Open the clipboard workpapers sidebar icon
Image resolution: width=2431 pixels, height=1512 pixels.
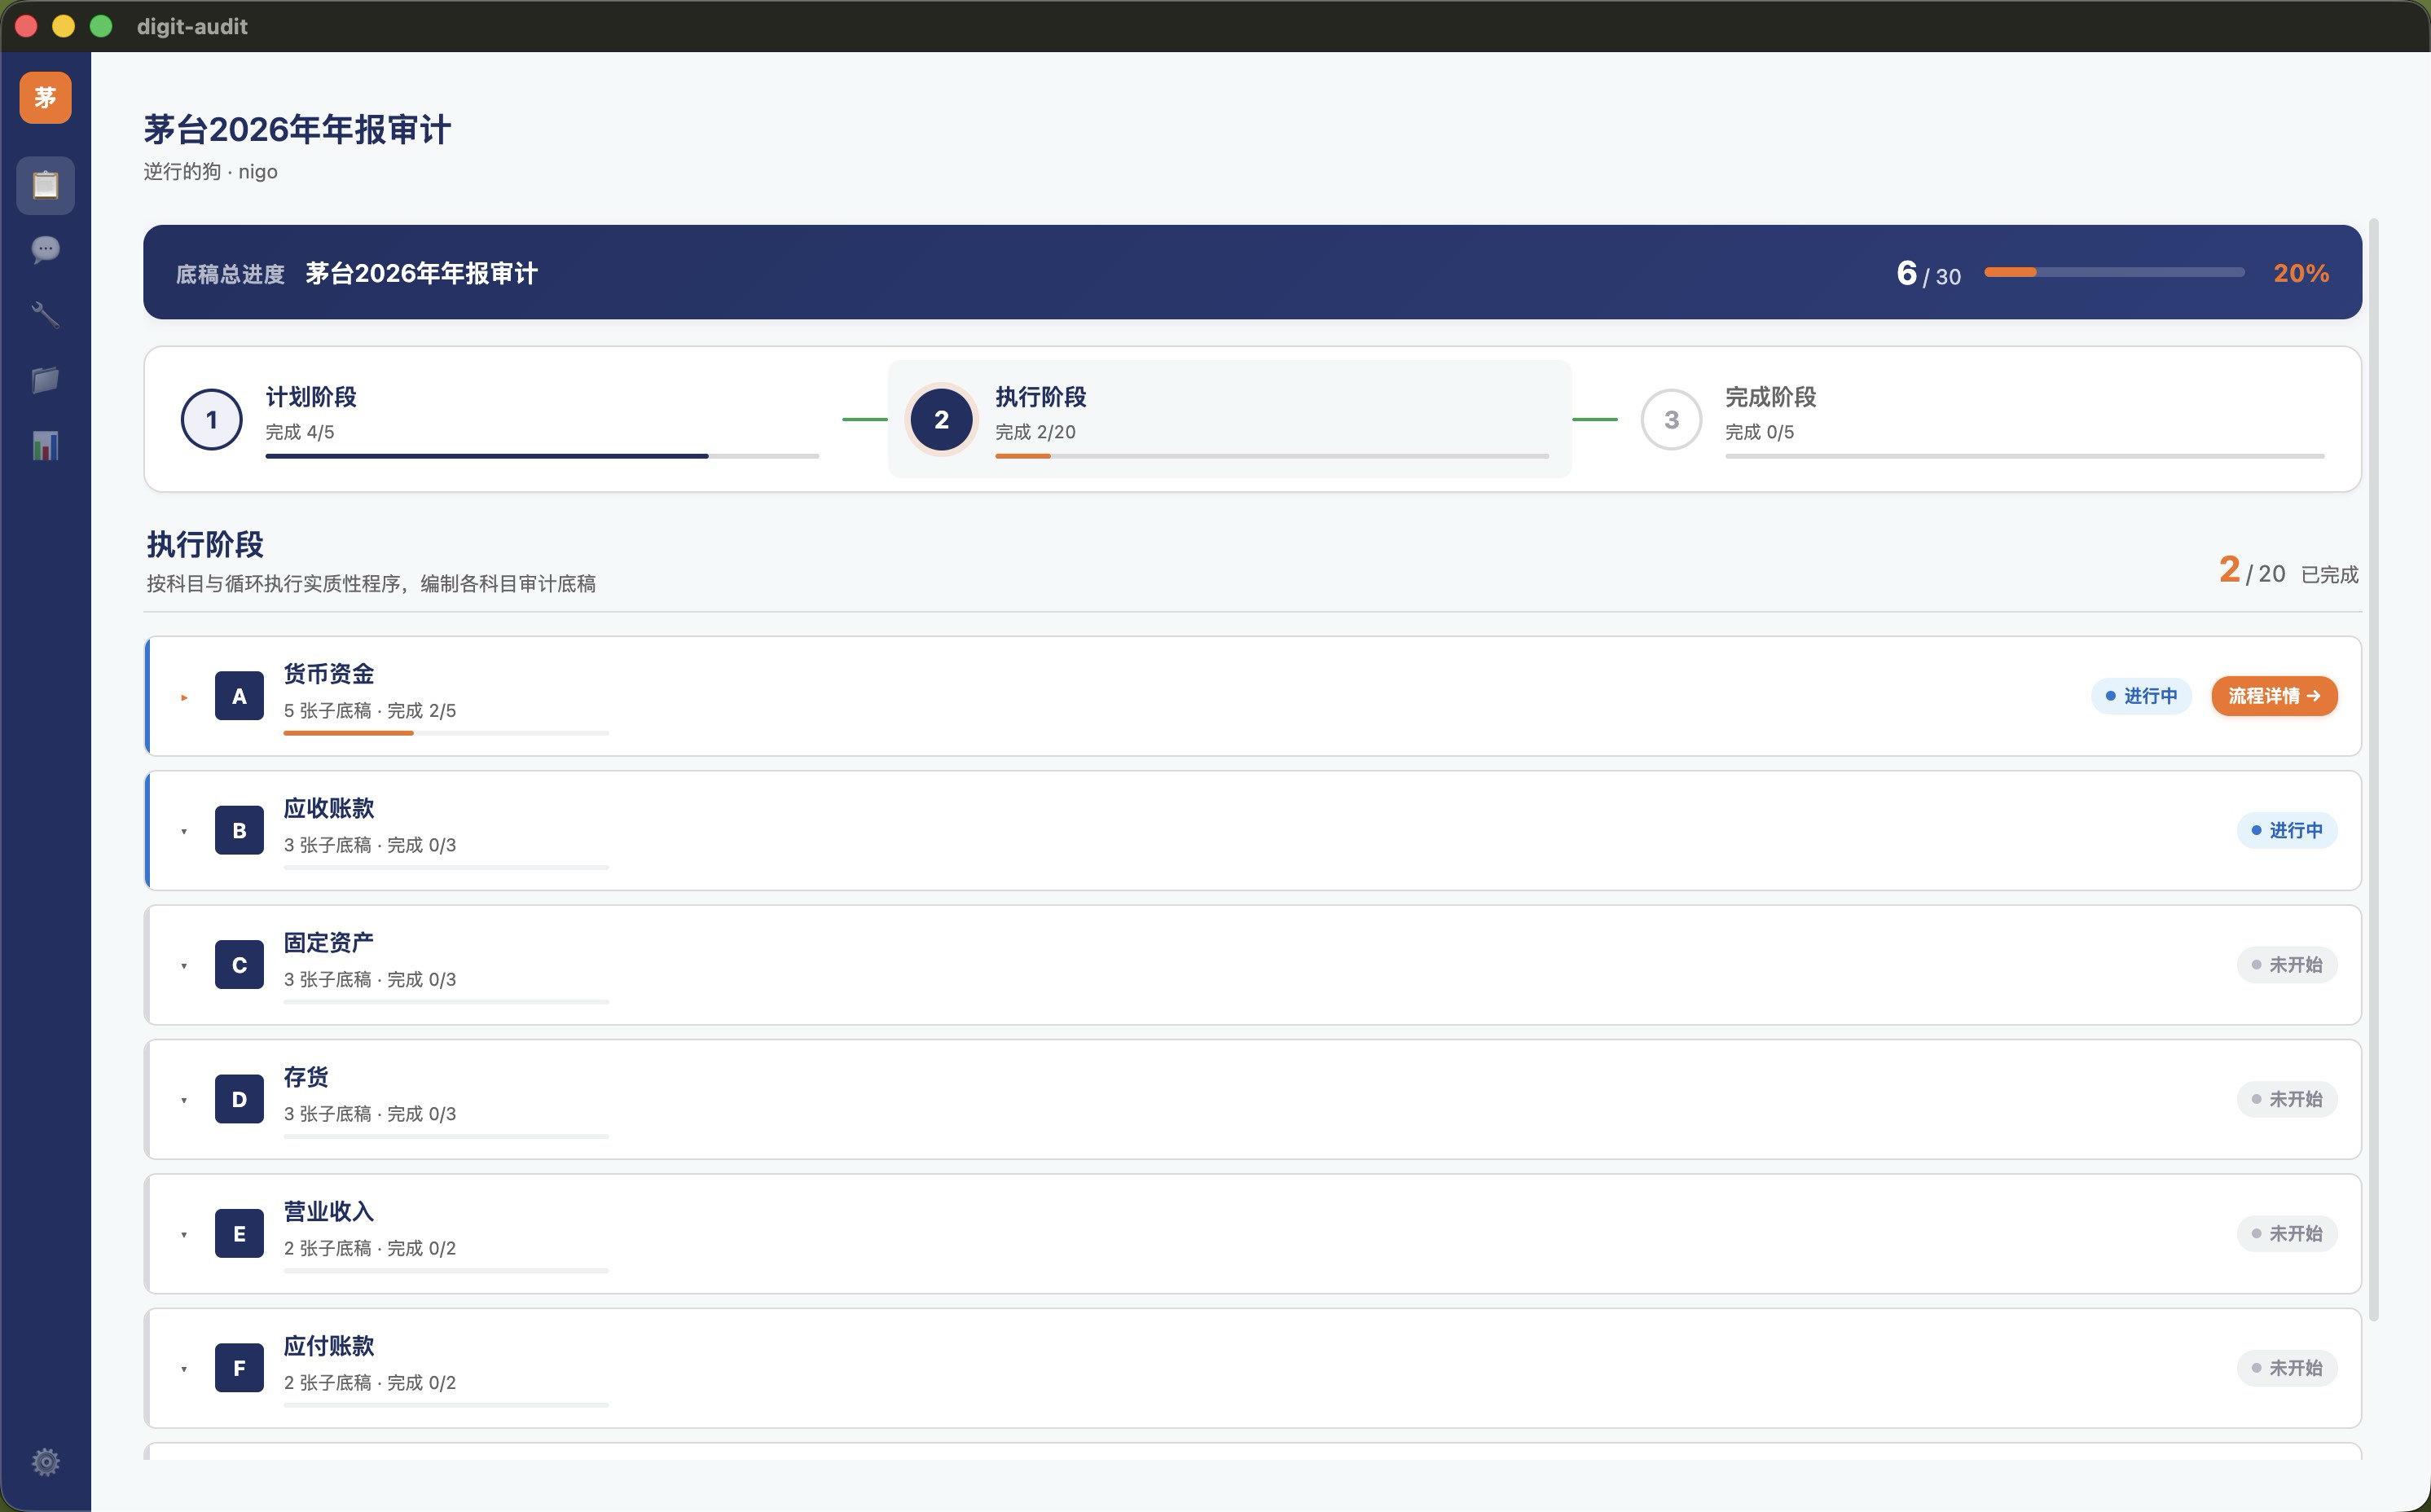(45, 185)
